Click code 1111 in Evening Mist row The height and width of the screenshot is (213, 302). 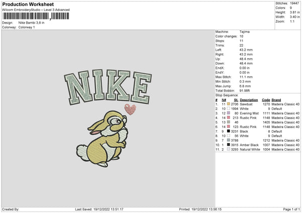[266, 113]
